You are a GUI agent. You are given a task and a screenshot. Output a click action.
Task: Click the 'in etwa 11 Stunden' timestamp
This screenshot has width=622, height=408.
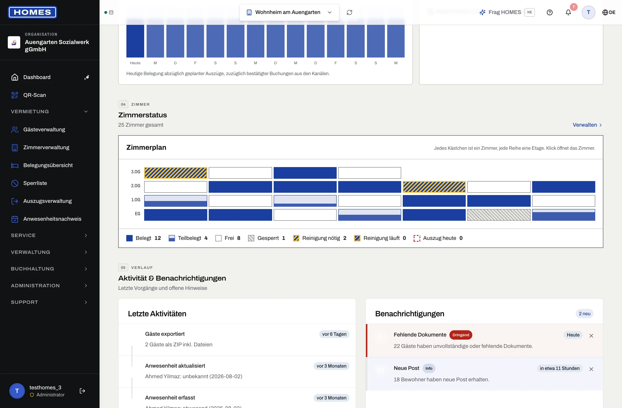tap(560, 368)
